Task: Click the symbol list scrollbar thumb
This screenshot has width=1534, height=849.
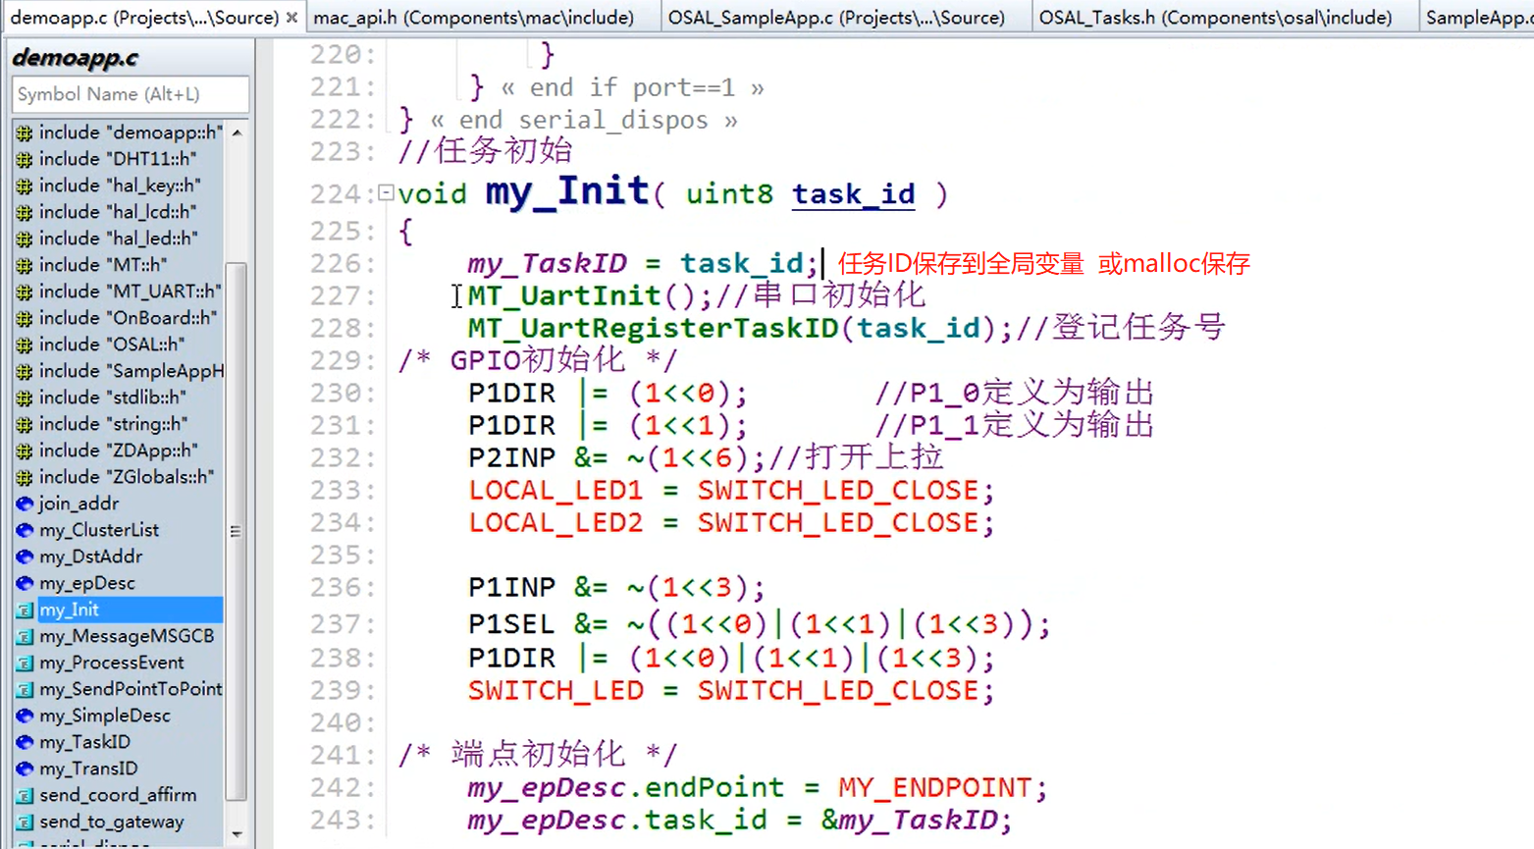Action: tap(236, 531)
